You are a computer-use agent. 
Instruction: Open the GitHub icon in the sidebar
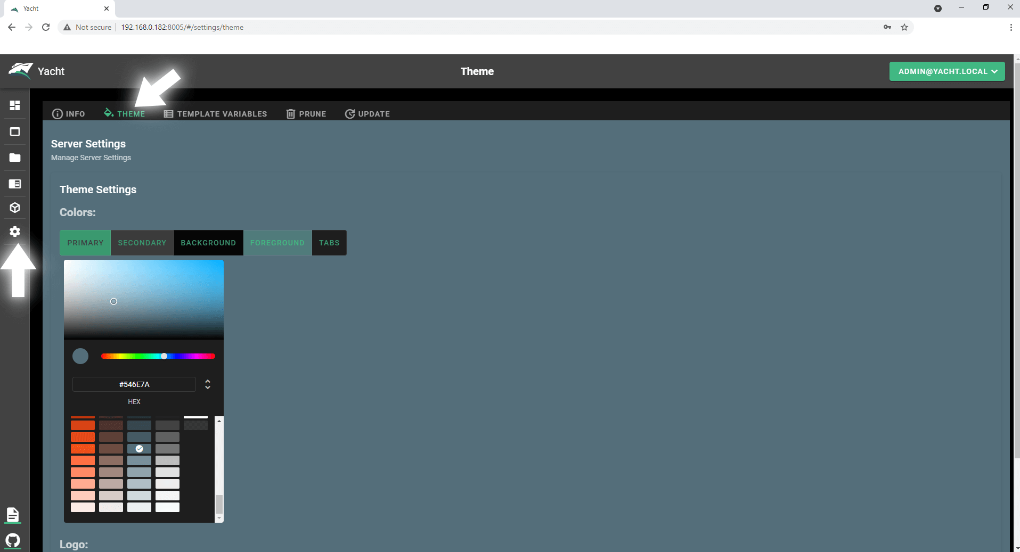pyautogui.click(x=13, y=541)
